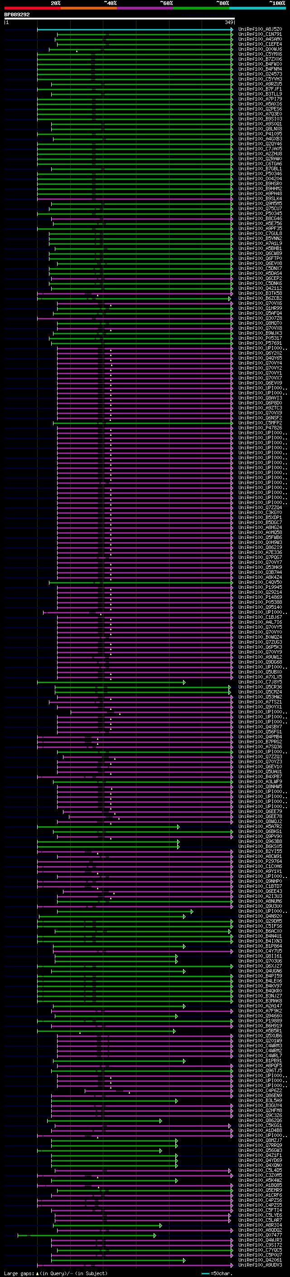Image resolution: width=290 pixels, height=1277 pixels.
Task: Select hit label UniRef100_C7JA05
Action: 260,149
